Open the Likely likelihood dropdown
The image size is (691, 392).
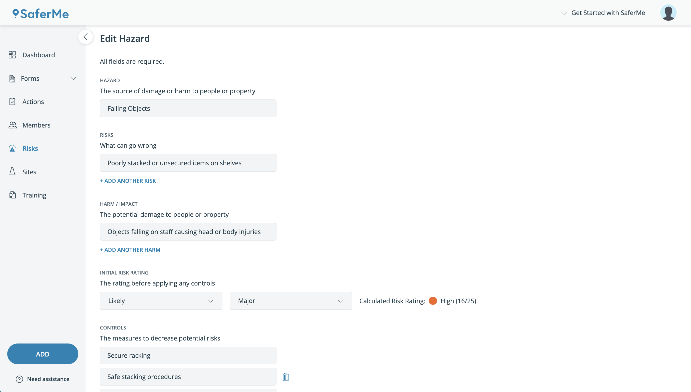tap(161, 301)
